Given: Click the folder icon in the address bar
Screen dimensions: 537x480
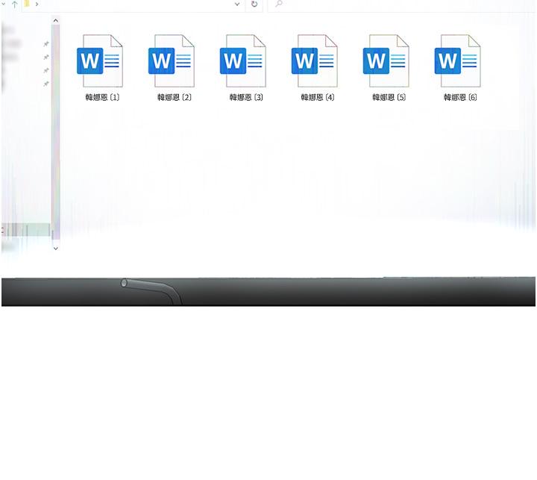Looking at the screenshot, I should [x=27, y=4].
